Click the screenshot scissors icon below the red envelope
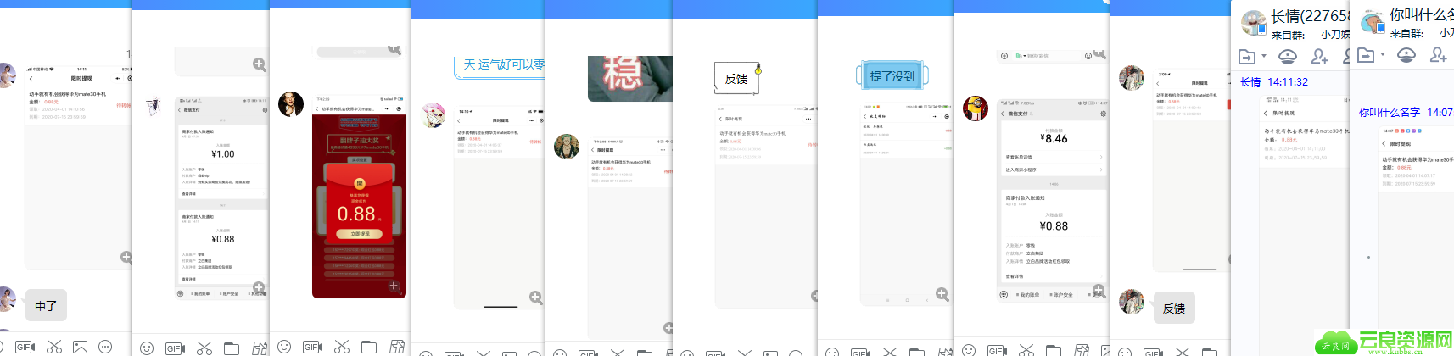The height and width of the screenshot is (356, 1454). (x=342, y=347)
